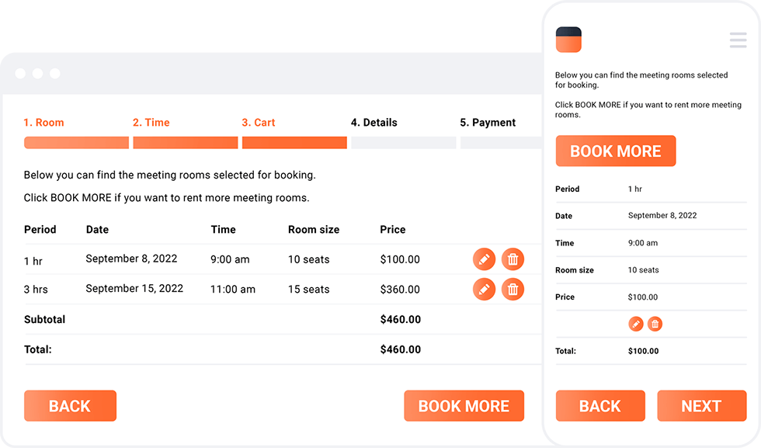Edit the booking in the mobile view
Screen dimensions: 761x448
(636, 324)
